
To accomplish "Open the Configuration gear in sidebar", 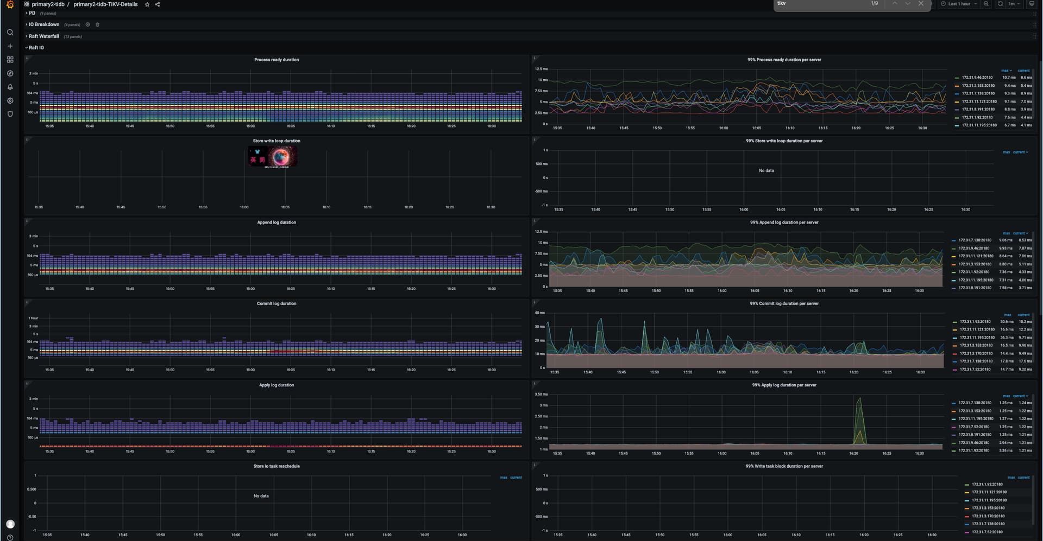I will click(10, 101).
